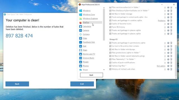Select the Camera app icon

click(x=81, y=31)
